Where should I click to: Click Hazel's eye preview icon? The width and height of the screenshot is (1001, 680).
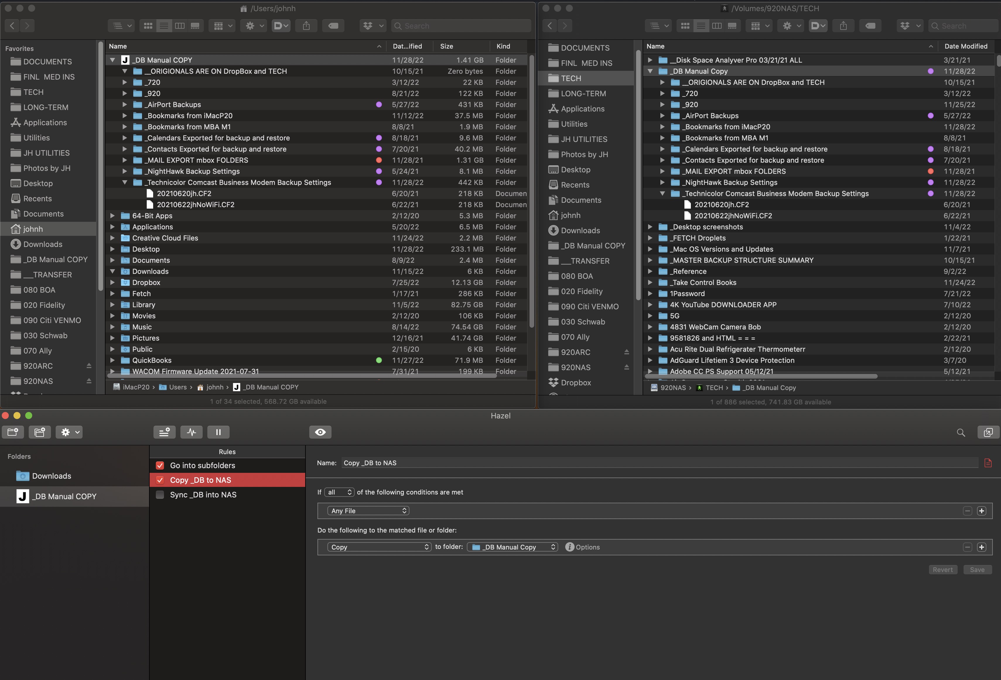320,432
